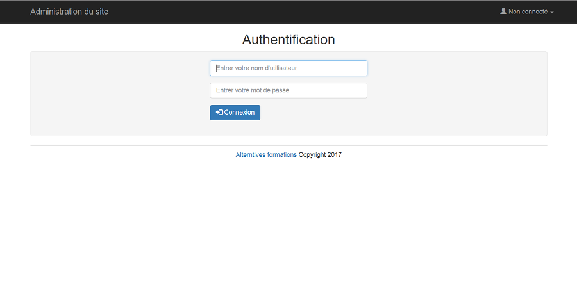This screenshot has height=288, width=577.
Task: Click the "Entrer votre mot de passe" placeholder
Action: coord(253,90)
